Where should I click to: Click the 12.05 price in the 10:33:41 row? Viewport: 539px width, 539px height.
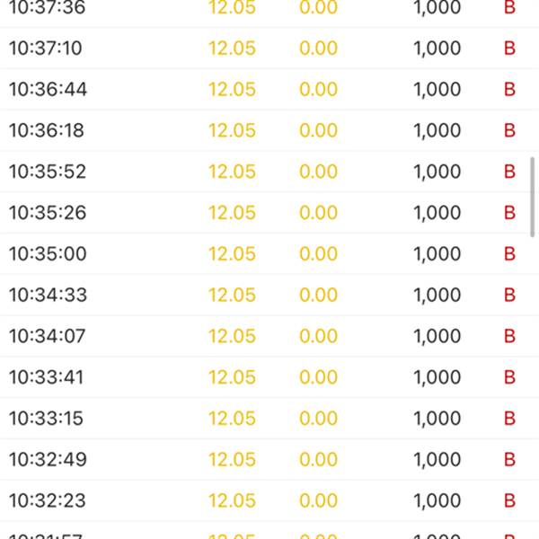[232, 377]
